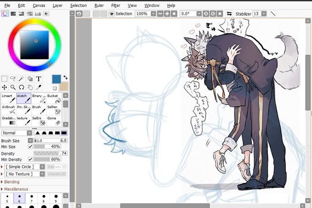The height and width of the screenshot is (208, 312).
Task: Select the magic wand tool
Action: point(22,79)
